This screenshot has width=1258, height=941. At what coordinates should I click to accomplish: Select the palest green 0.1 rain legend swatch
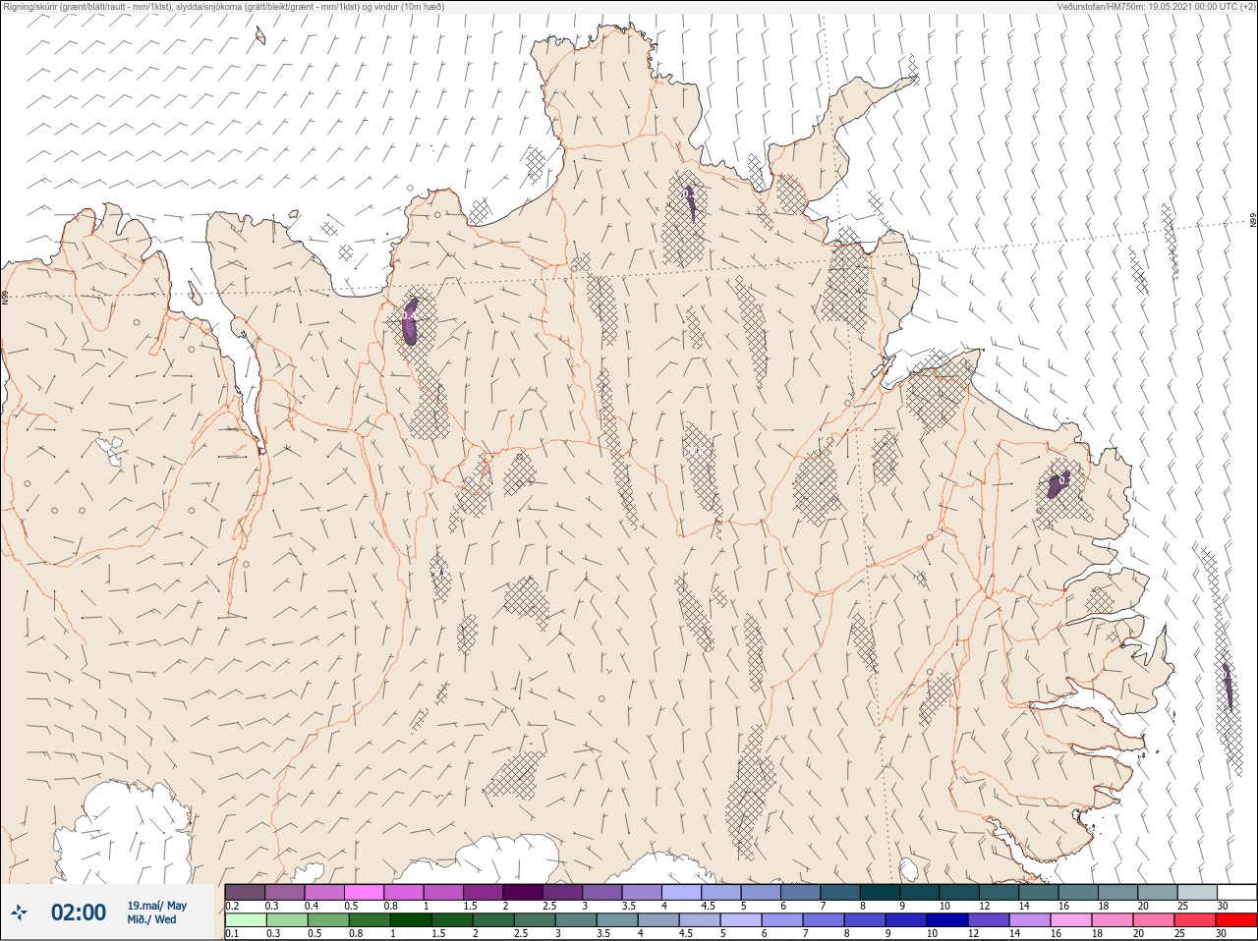[245, 920]
